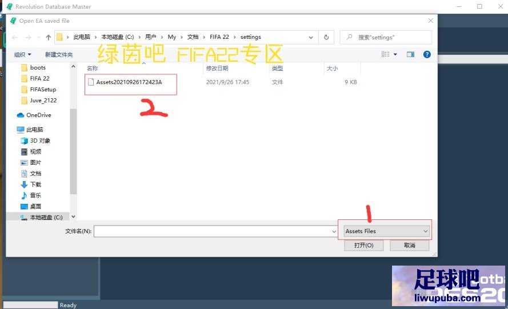The image size is (508, 309).
Task: Sort by the 类型 column header
Action: [277, 69]
